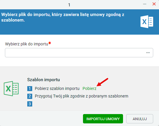Click the browse file ellipsis icon
Image resolution: width=159 pixels, height=126 pixels.
(x=148, y=53)
